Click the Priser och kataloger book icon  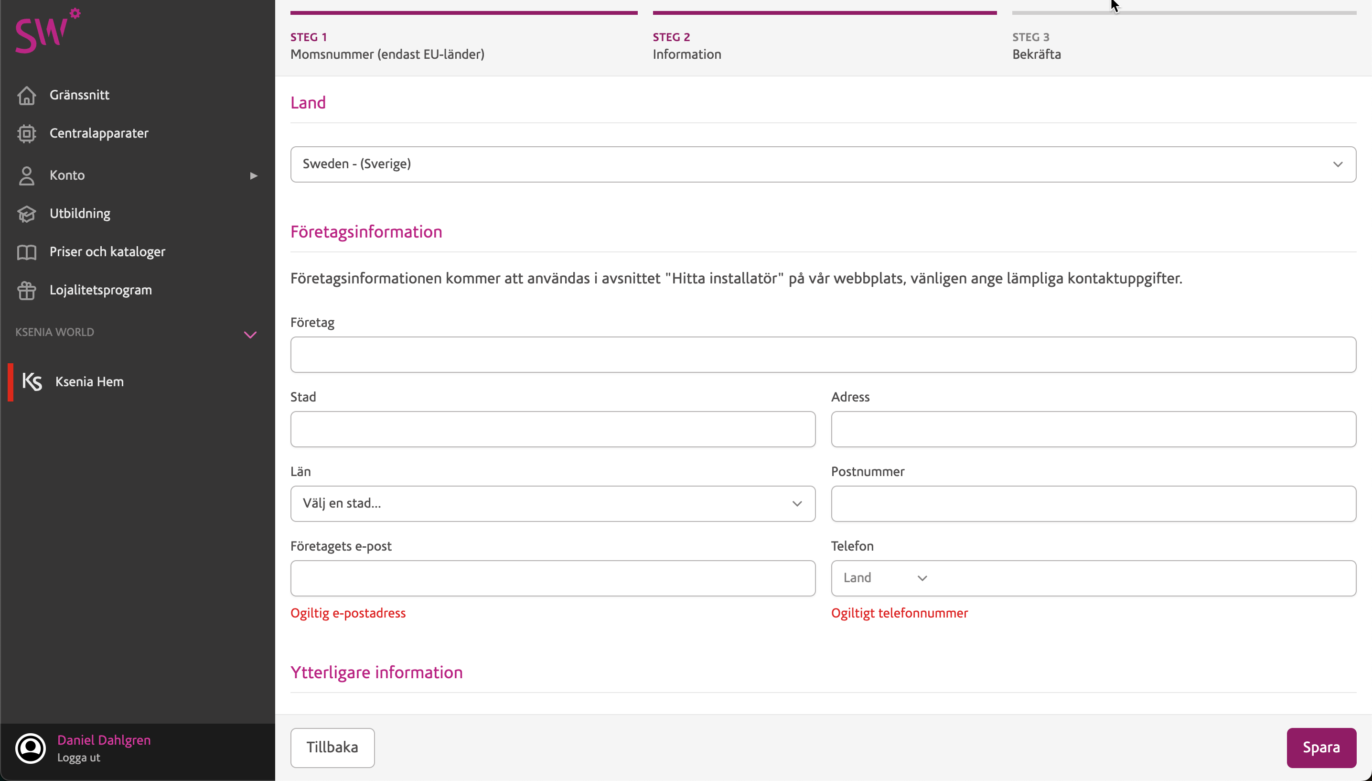[x=26, y=252]
